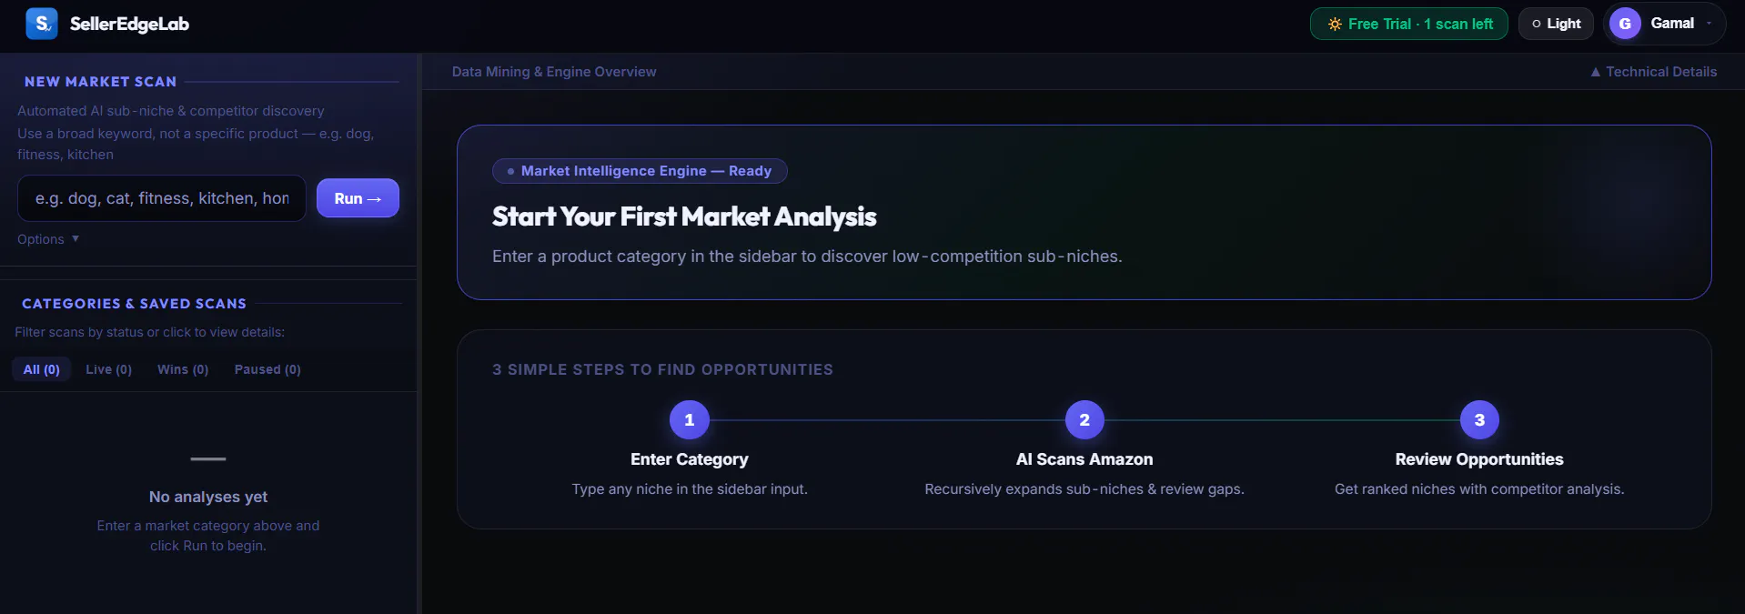Click step 2 circle for AI Scans Amazon
The width and height of the screenshot is (1745, 614).
click(x=1084, y=420)
